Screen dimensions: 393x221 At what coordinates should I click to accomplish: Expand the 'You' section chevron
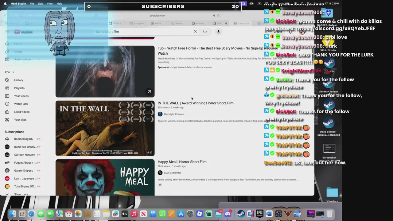point(13,72)
